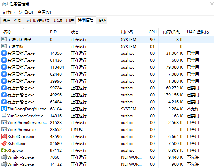Click the sort arrow above 名称 column
The height and width of the screenshot is (168, 214).
pos(24,29)
